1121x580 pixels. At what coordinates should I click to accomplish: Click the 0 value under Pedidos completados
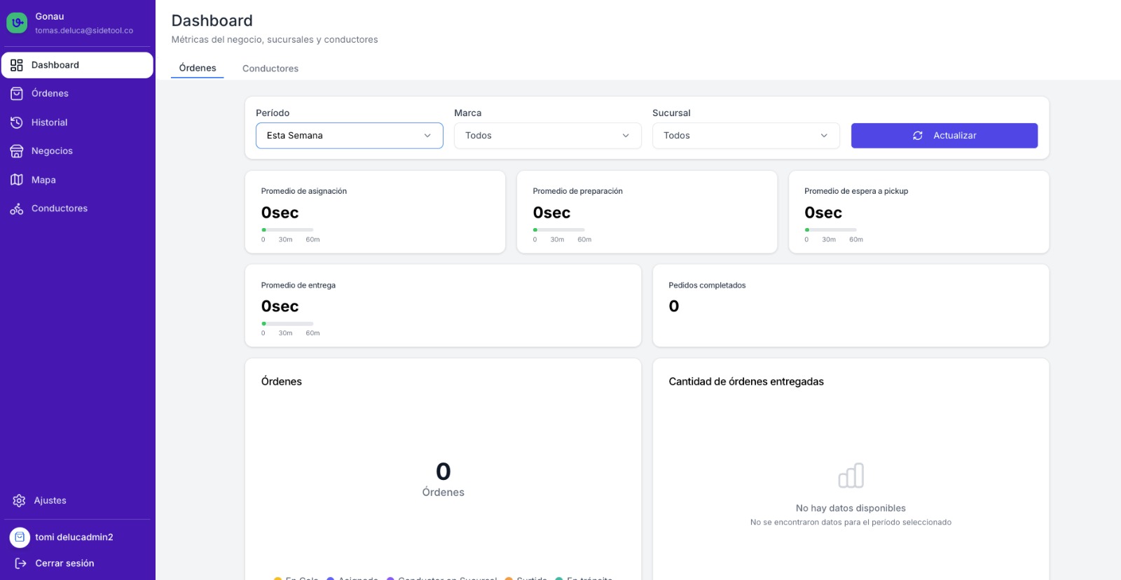click(674, 306)
